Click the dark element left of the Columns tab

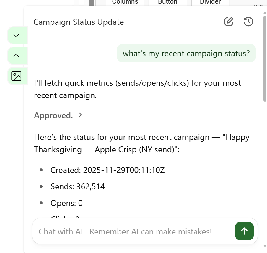92,3
